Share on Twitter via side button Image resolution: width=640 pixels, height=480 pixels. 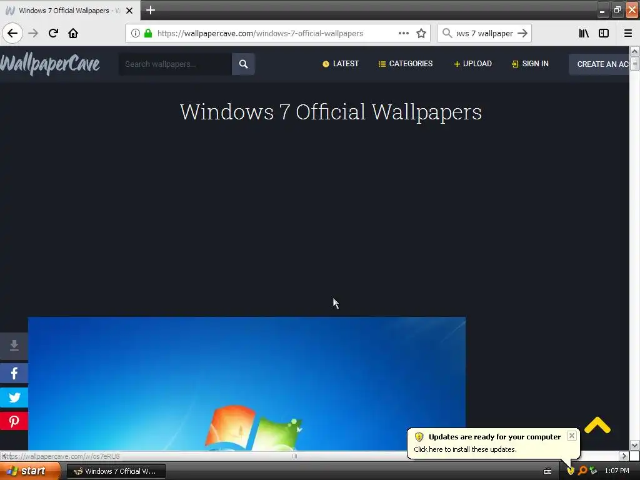tap(14, 397)
